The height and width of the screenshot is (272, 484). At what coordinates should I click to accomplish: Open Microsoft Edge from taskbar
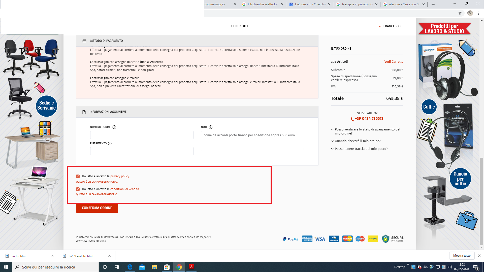[130, 267]
